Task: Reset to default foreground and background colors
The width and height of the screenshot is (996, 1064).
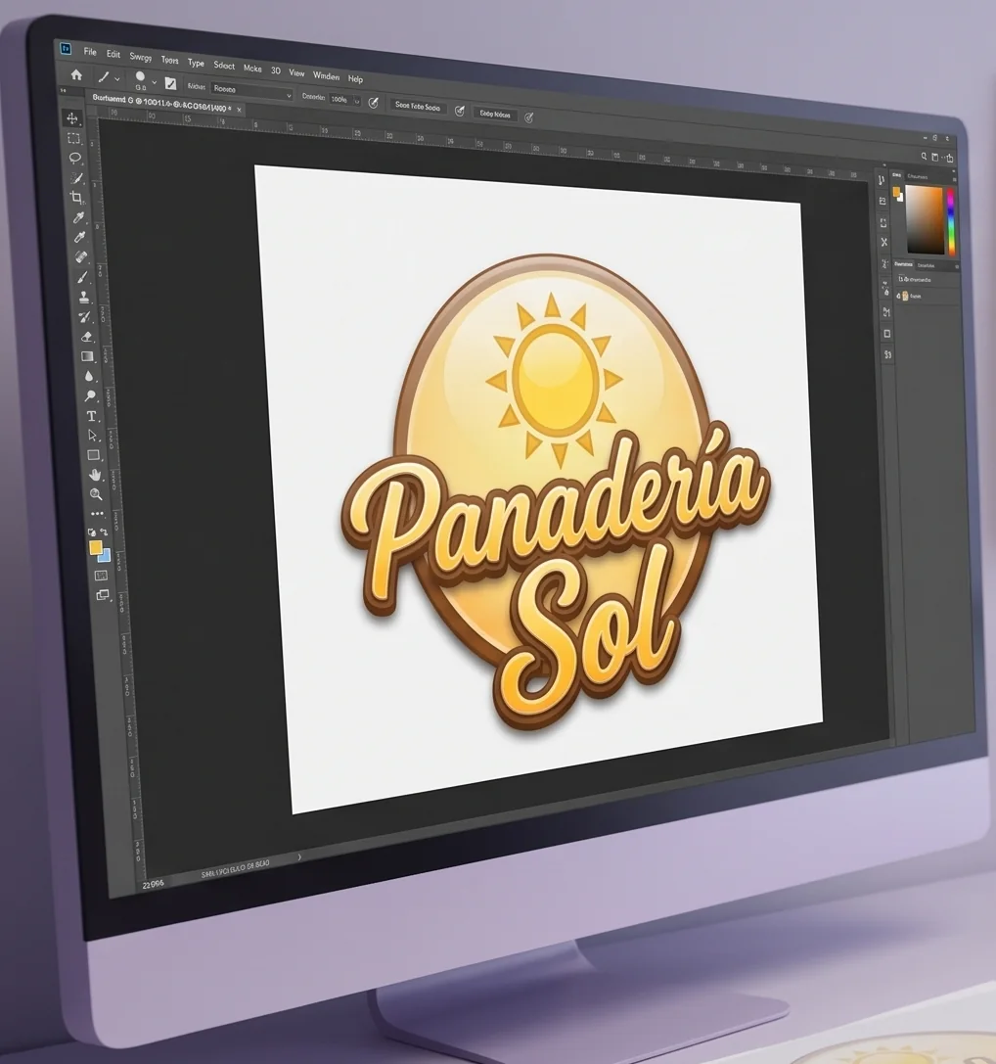Action: [92, 532]
